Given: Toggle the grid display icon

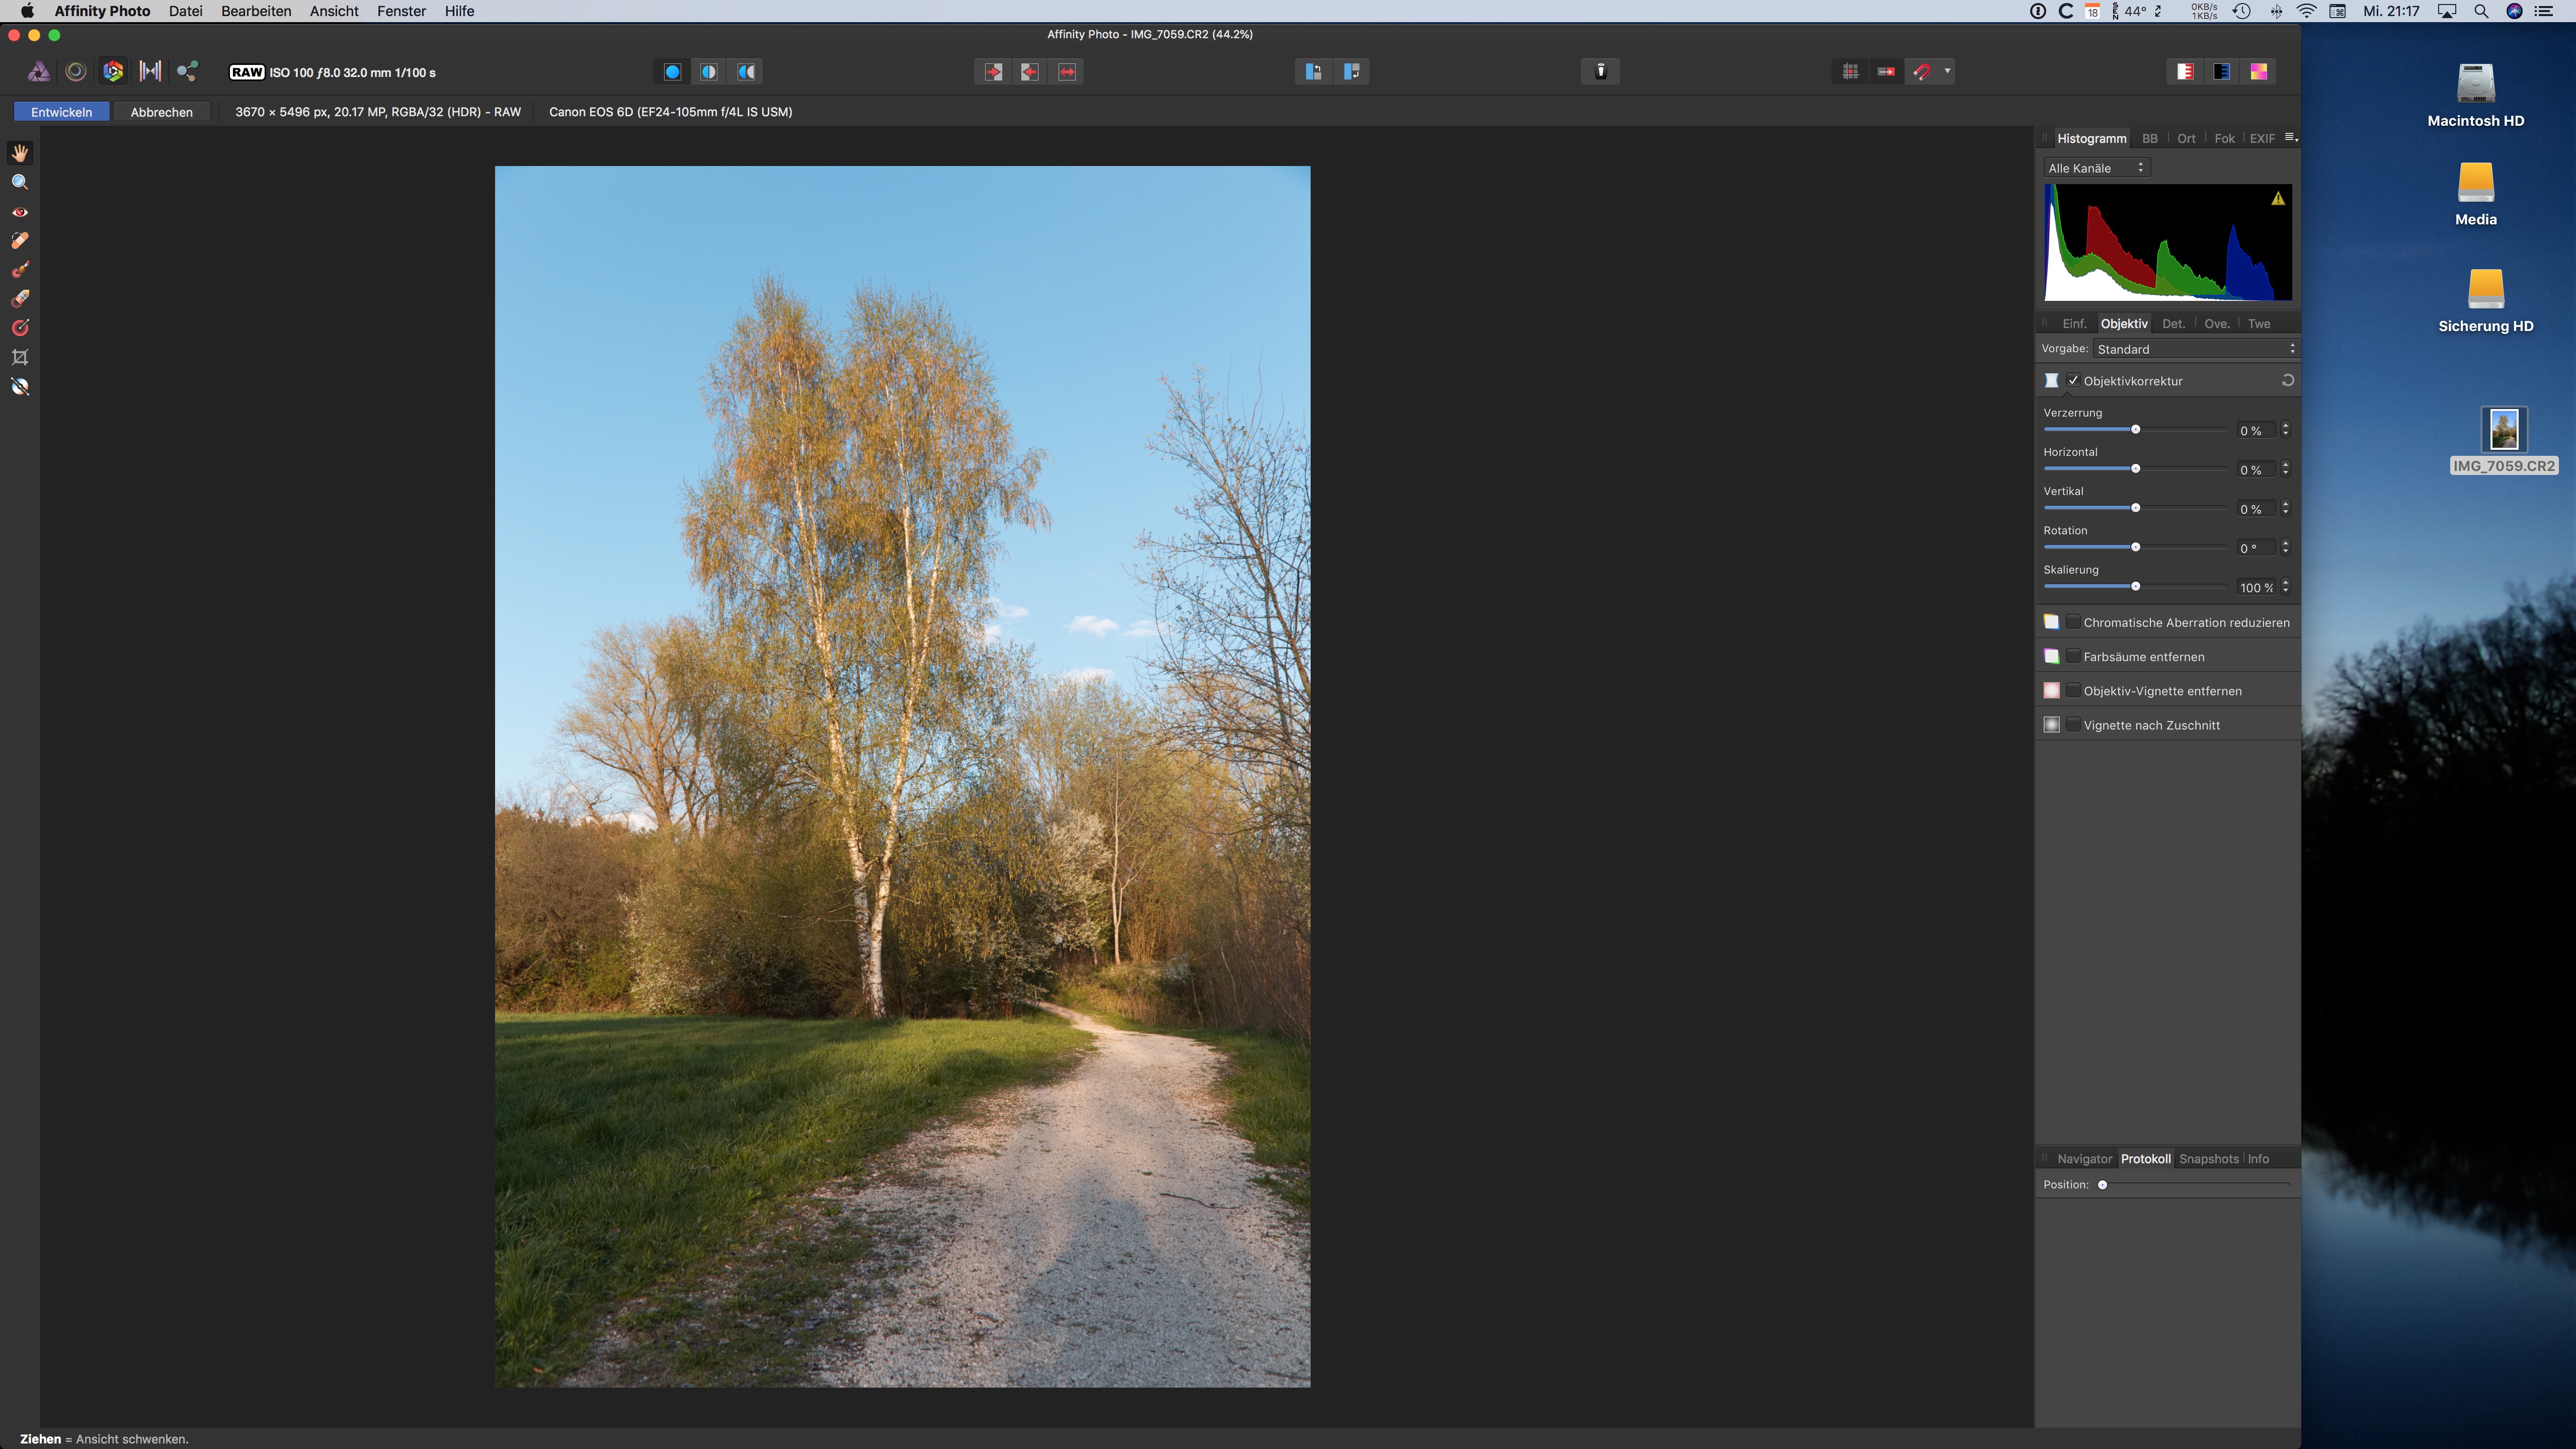Looking at the screenshot, I should coord(1850,72).
